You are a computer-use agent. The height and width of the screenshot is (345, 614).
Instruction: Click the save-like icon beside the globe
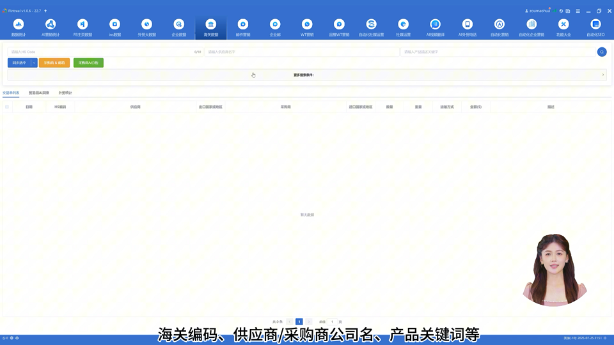click(568, 11)
